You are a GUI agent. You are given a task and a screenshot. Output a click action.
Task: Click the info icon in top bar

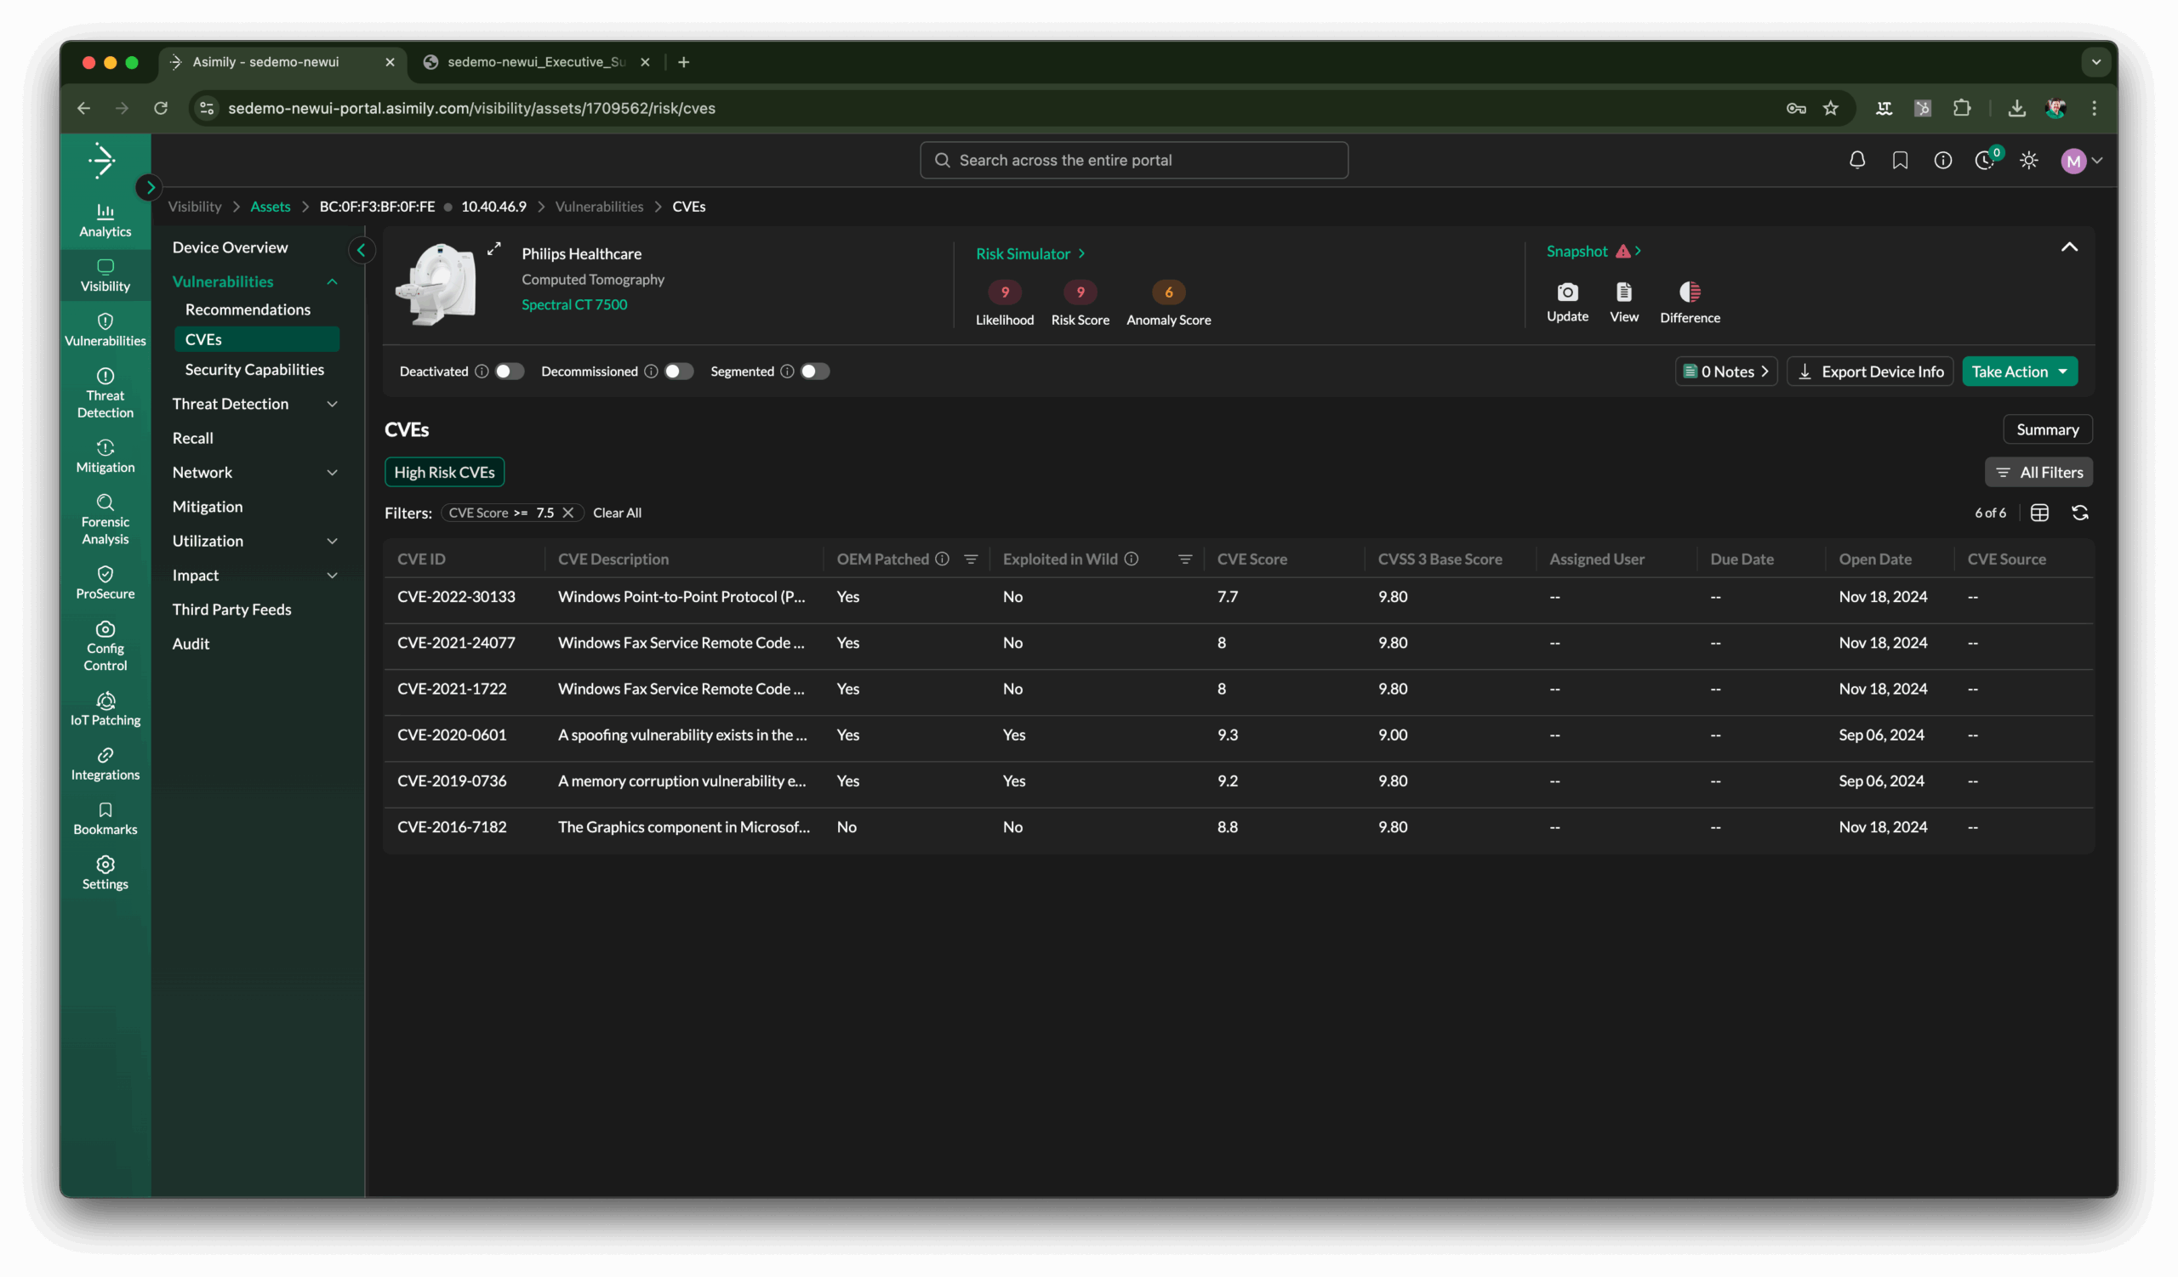(1943, 160)
